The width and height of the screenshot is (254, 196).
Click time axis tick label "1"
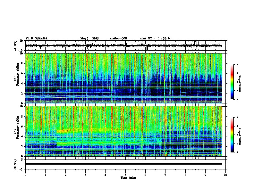(45, 175)
